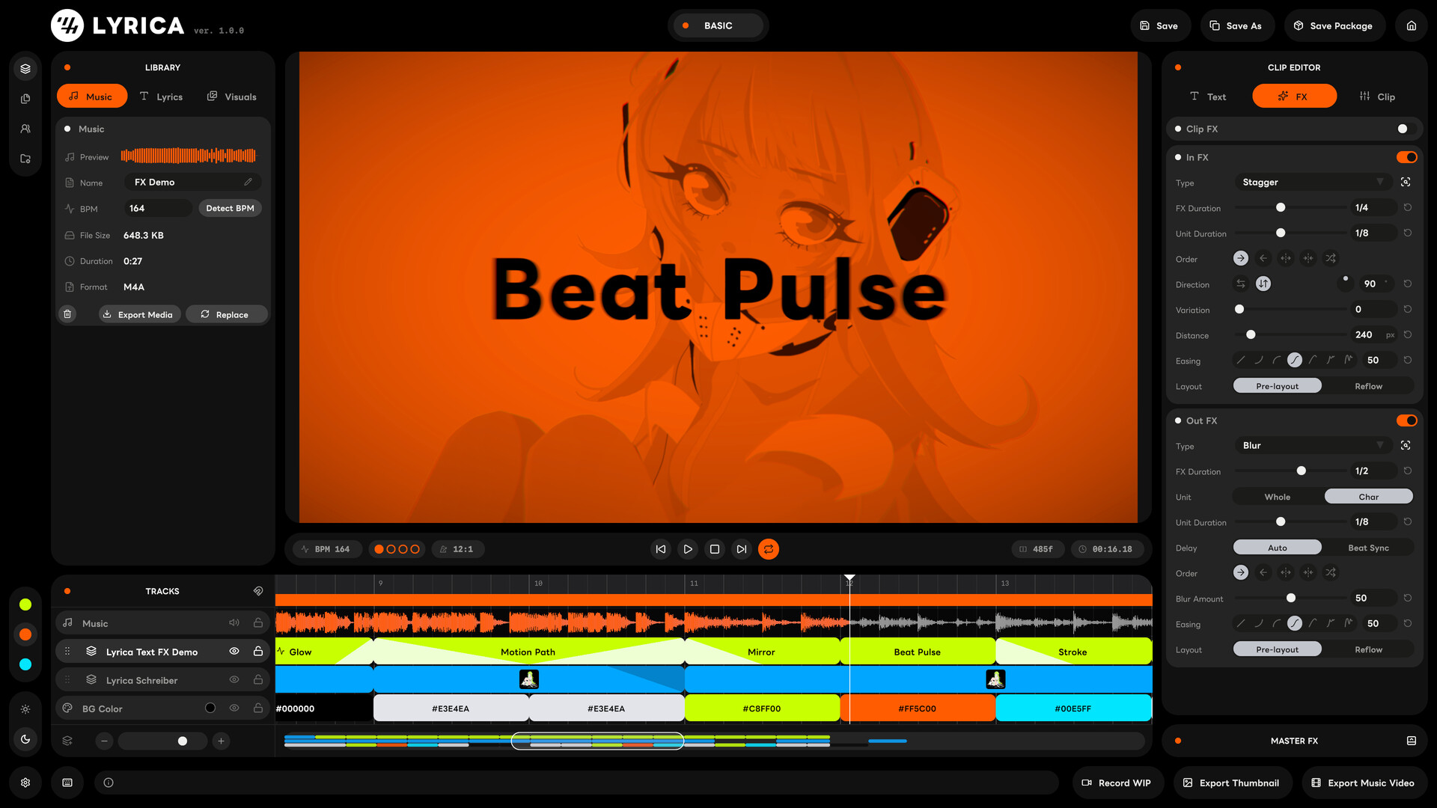Image resolution: width=1437 pixels, height=808 pixels.
Task: Switch to the Lyrics library tab
Action: coord(162,97)
